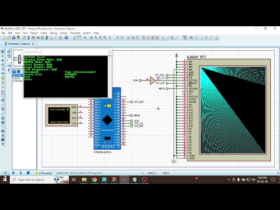This screenshot has width=280, height=210.
Task: Select the Junction Dot Mode tool
Action: click(3, 60)
